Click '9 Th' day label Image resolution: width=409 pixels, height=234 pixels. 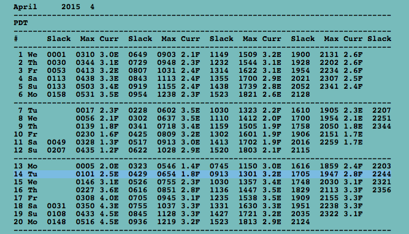pos(28,126)
